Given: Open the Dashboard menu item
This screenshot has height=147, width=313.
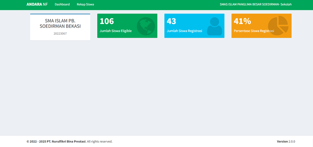Looking at the screenshot, I should click(62, 4).
